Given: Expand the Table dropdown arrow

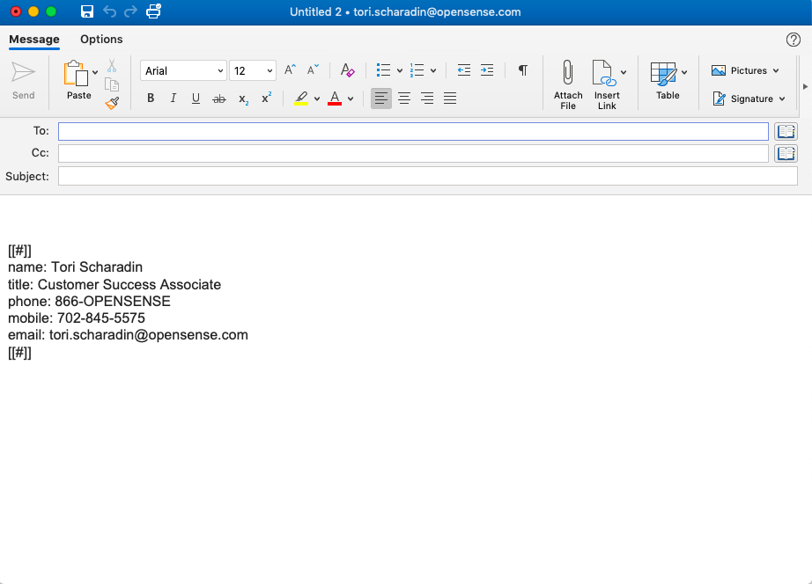Looking at the screenshot, I should tap(684, 72).
